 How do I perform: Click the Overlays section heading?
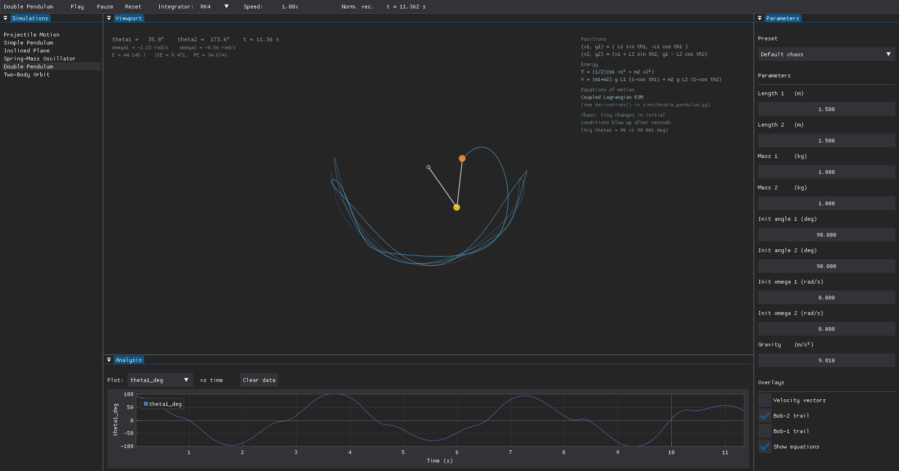(x=771, y=382)
